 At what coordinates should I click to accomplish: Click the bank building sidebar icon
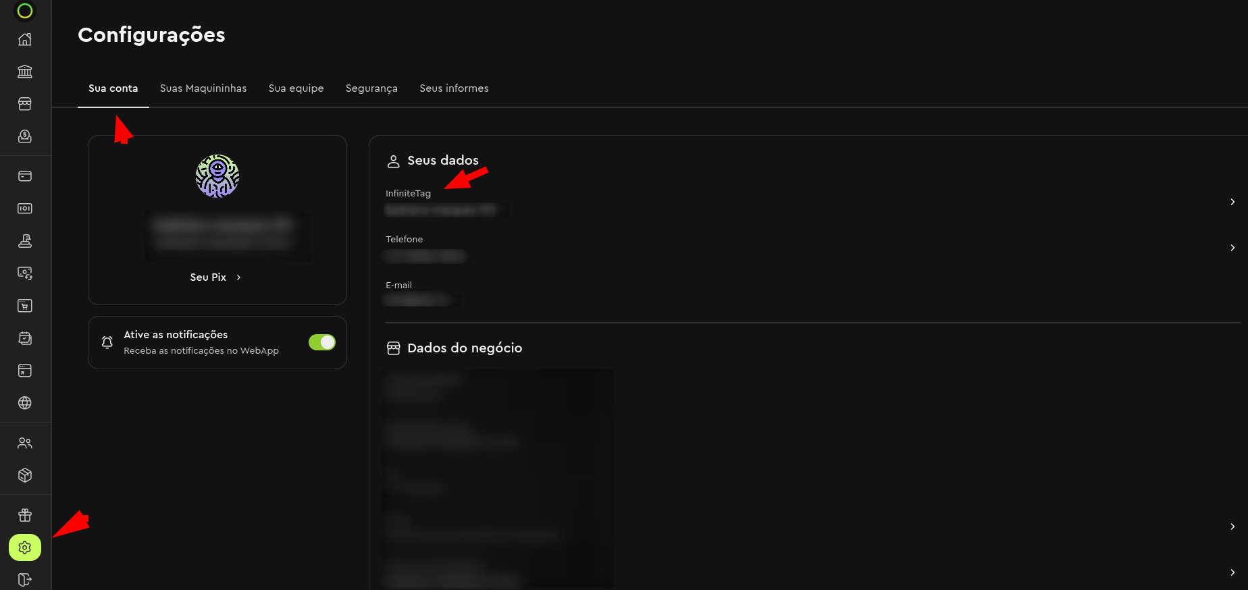click(x=25, y=72)
